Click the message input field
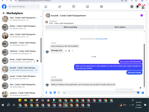The width and height of the screenshot is (149, 112). [99, 93]
